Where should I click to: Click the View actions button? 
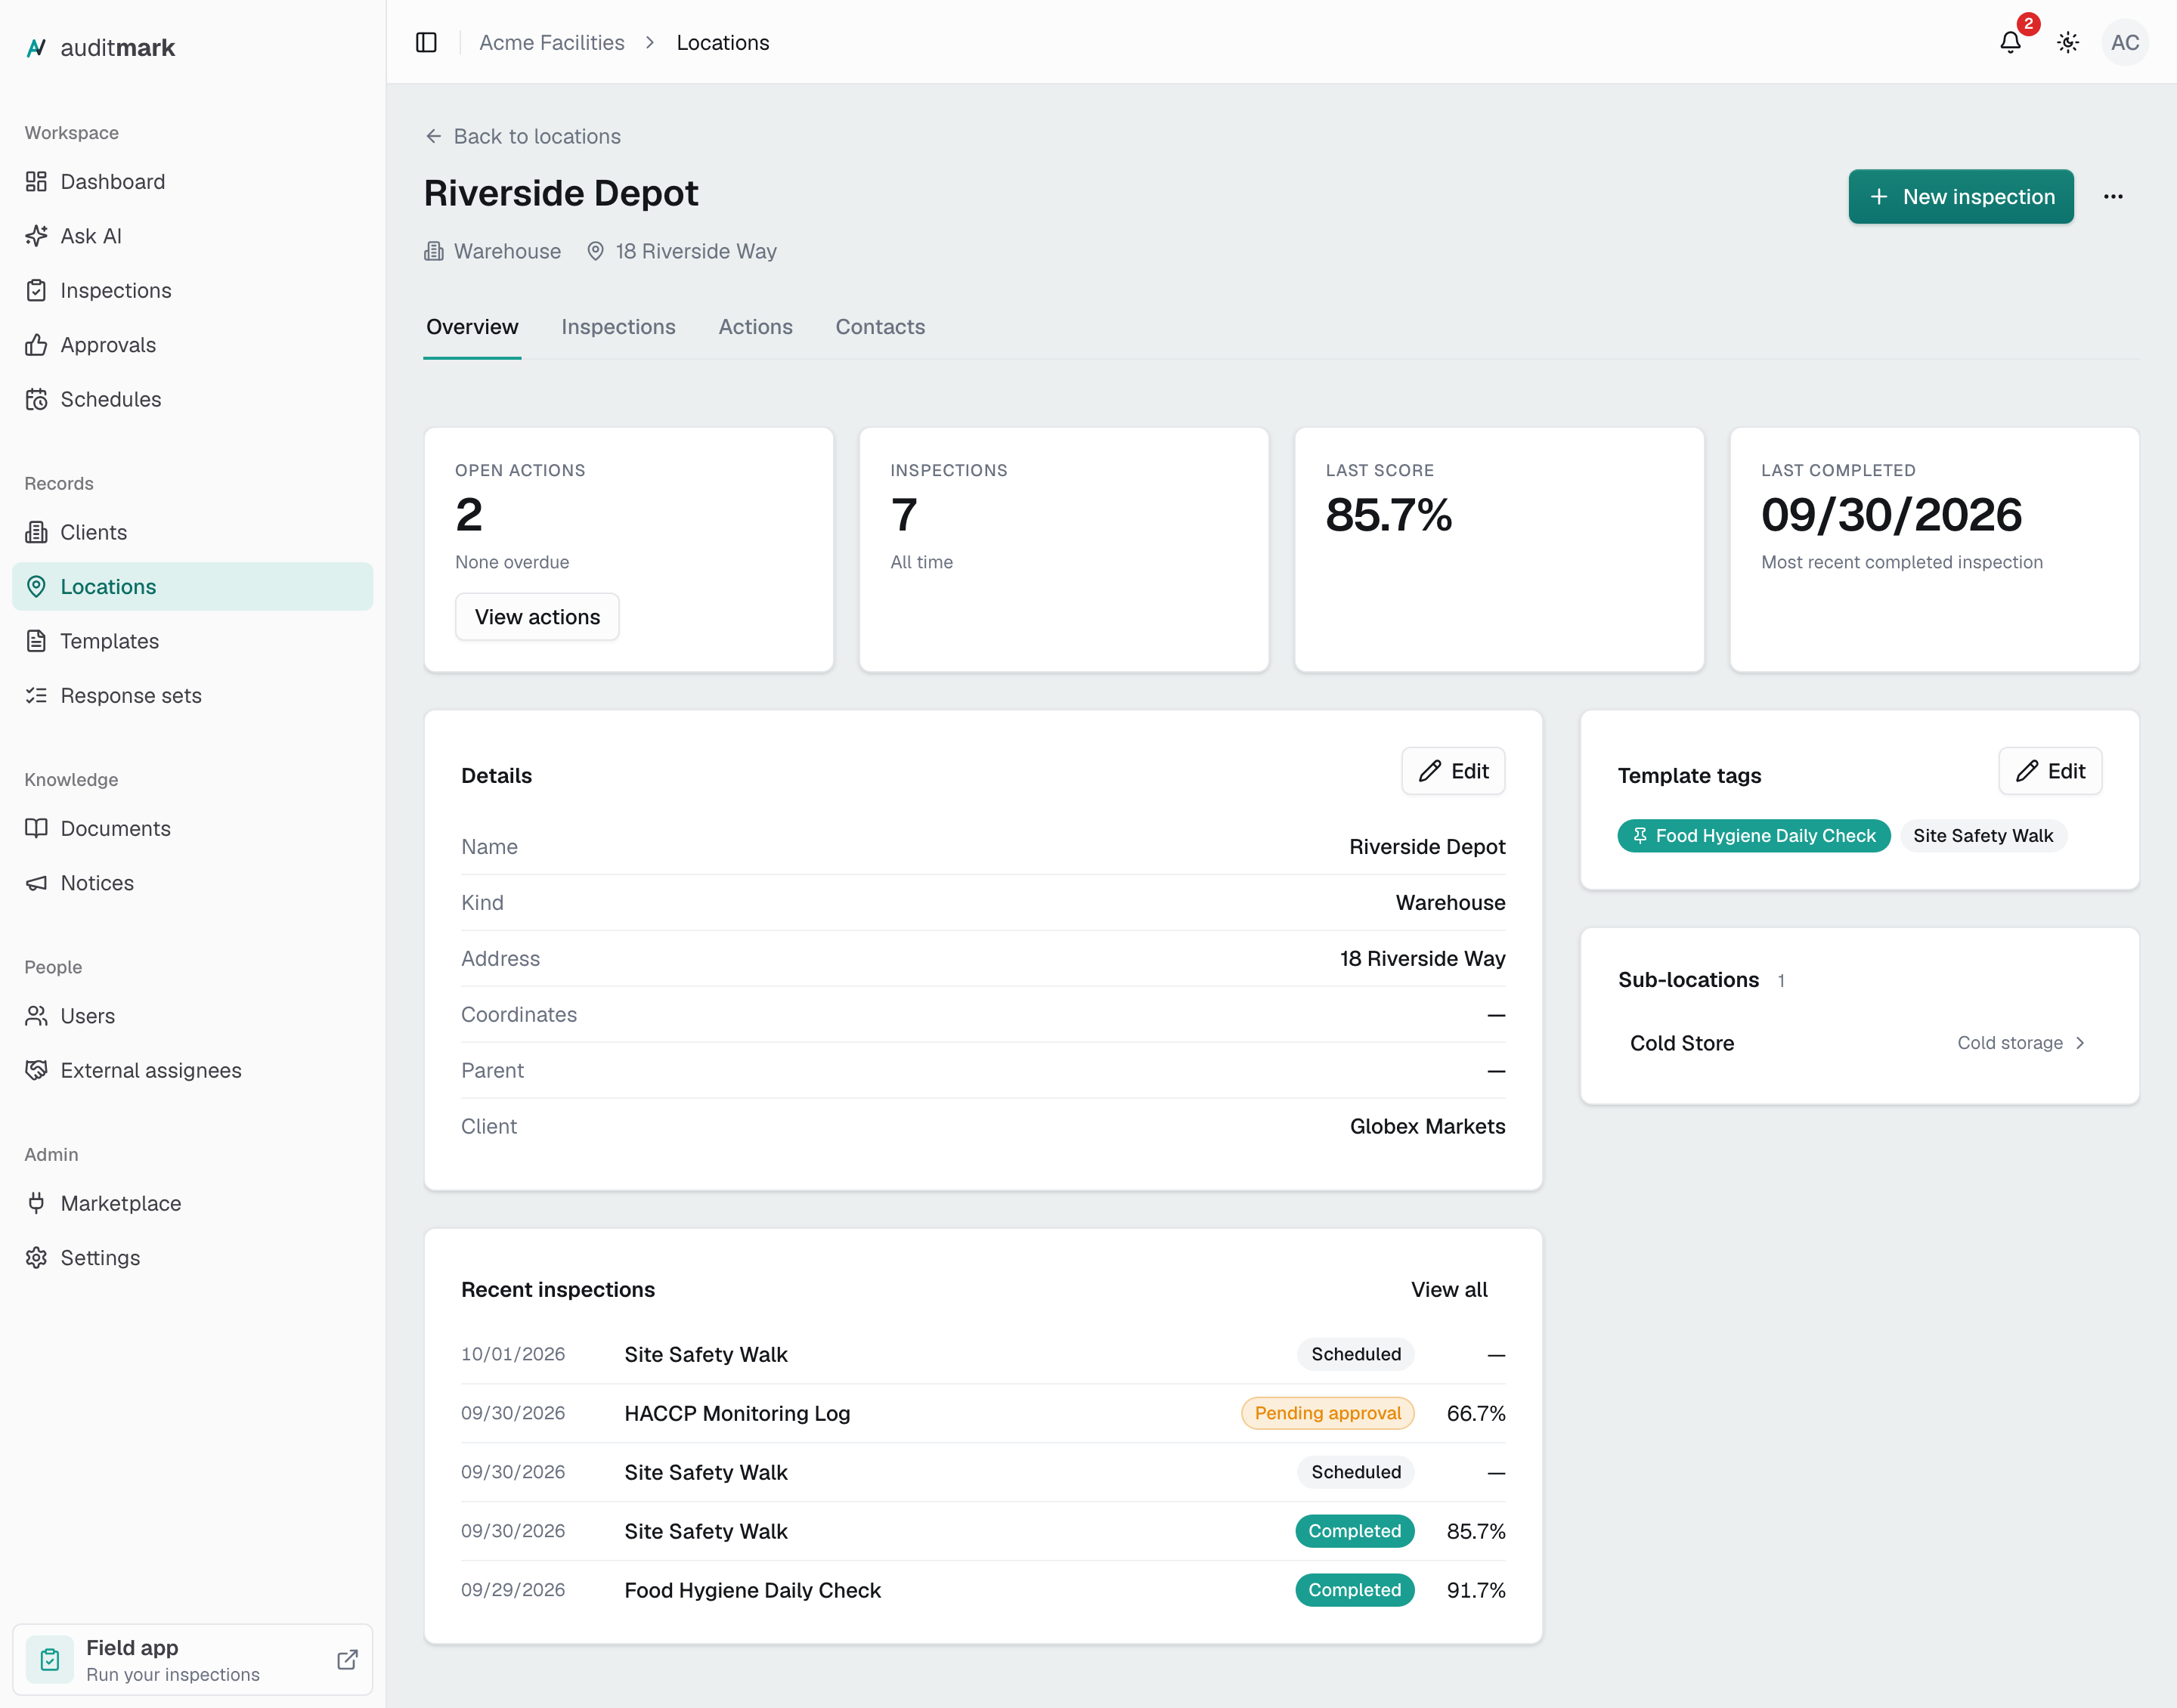[x=537, y=616]
